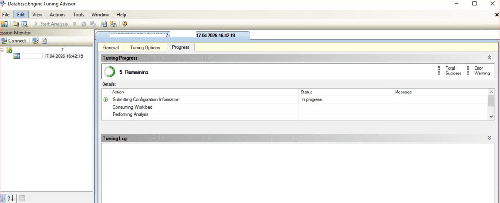
Task: Collapse the server node in session tree
Action: 2,50
